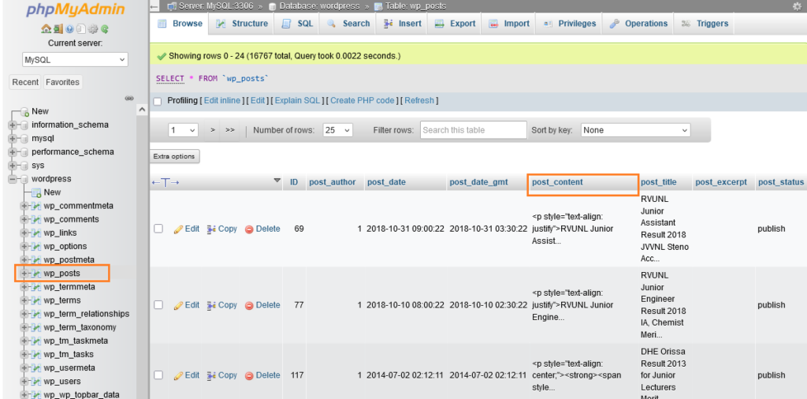Select the checkbox for row ID 77

[158, 305]
